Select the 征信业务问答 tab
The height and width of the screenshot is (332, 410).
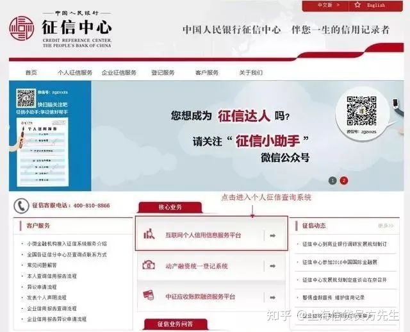point(175,324)
